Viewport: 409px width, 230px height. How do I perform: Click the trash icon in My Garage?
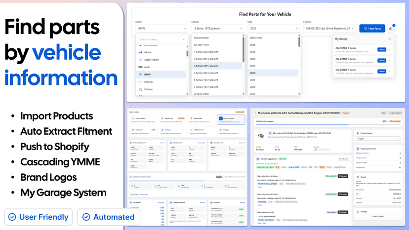point(389,39)
